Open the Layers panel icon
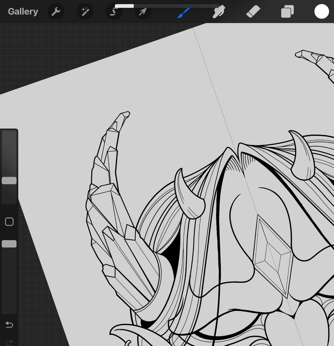Screen dimensions: 334x346 coord(287,12)
